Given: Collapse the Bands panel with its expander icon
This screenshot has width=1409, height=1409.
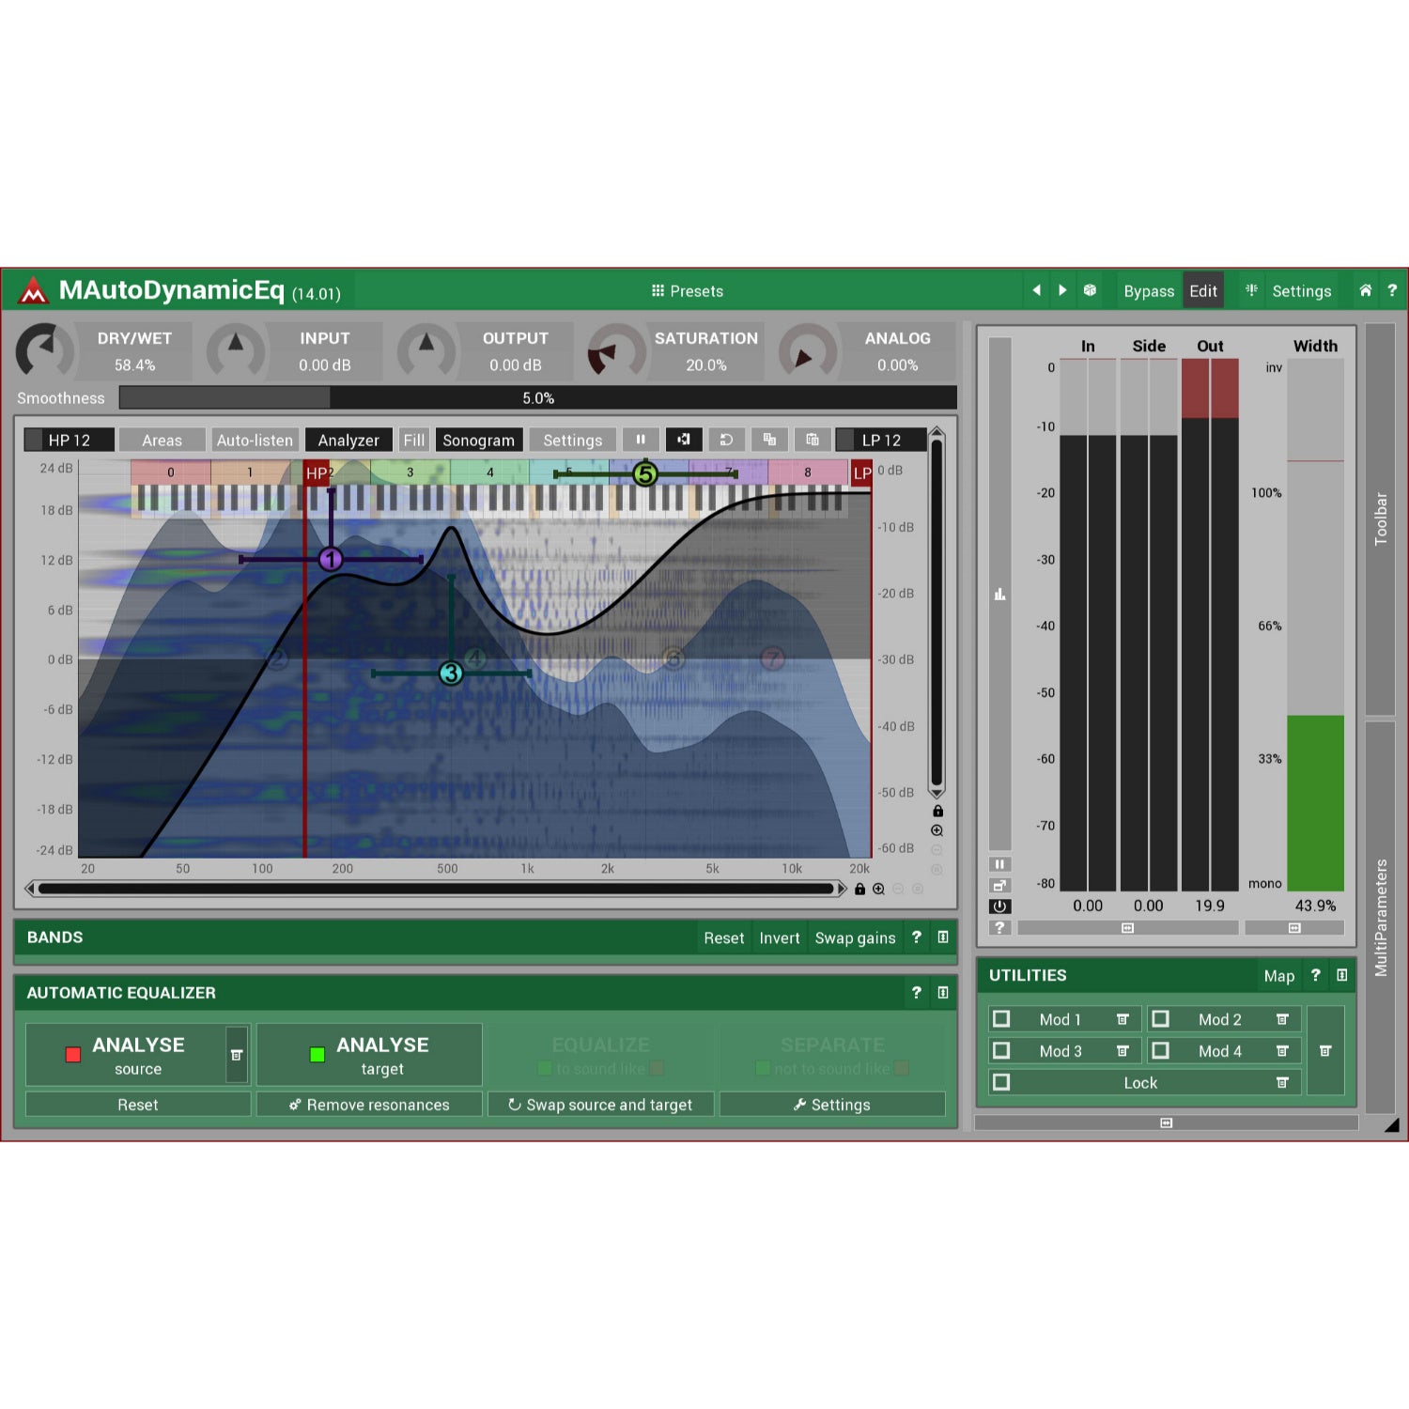Looking at the screenshot, I should pos(943,937).
